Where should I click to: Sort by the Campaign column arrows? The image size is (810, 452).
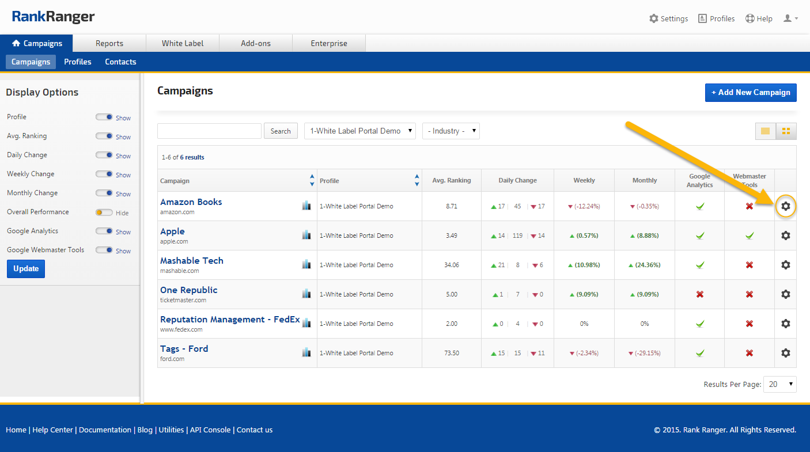click(312, 180)
